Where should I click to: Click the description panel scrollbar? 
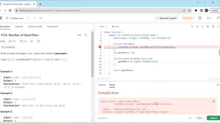92,55
